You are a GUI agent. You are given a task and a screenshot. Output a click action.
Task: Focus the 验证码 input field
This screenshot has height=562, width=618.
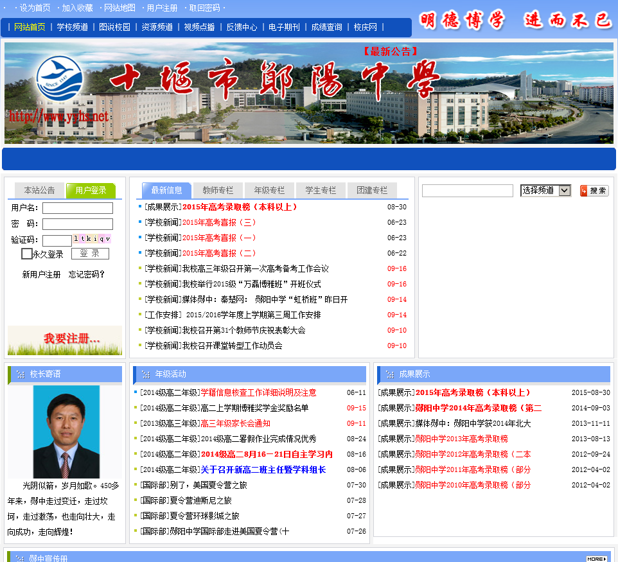(57, 240)
